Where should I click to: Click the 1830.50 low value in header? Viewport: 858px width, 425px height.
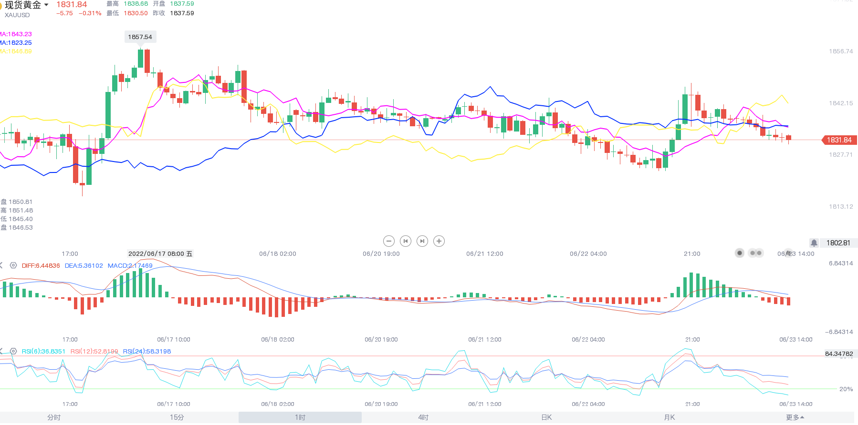(136, 13)
